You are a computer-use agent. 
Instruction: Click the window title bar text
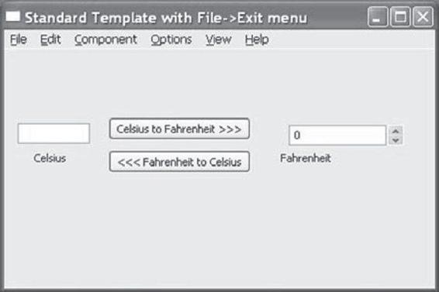166,18
